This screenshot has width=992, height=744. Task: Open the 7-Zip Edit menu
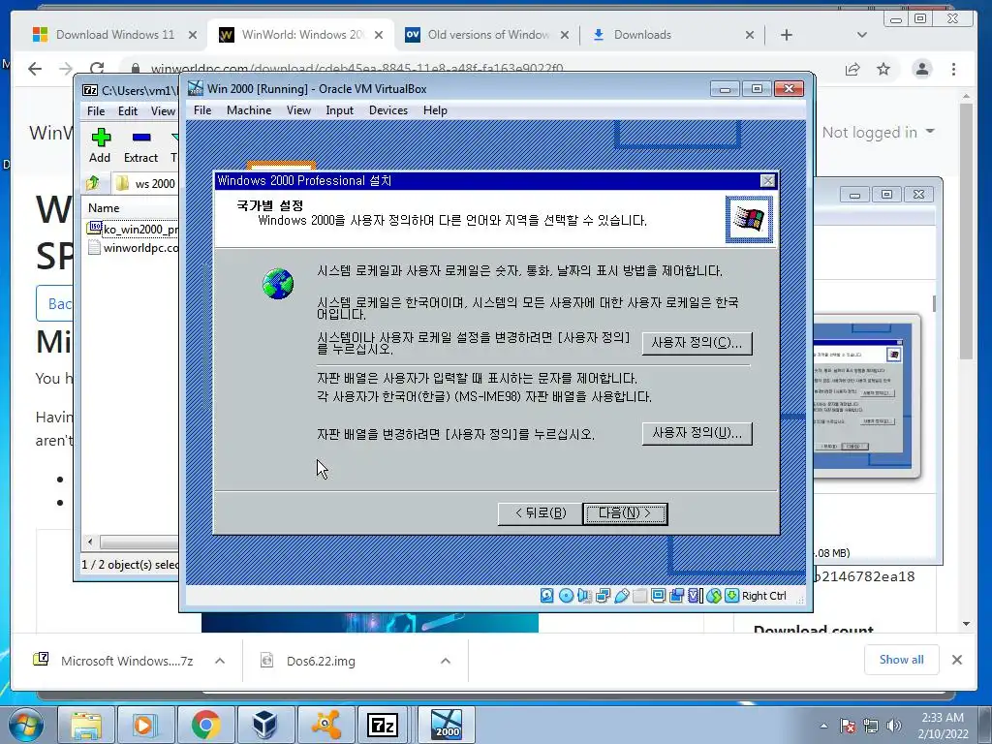click(127, 111)
